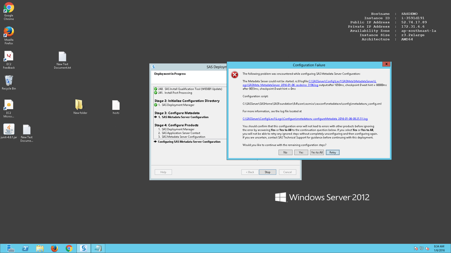Launch Firefox from taskbar
The height and width of the screenshot is (253, 451).
[x=54, y=248]
